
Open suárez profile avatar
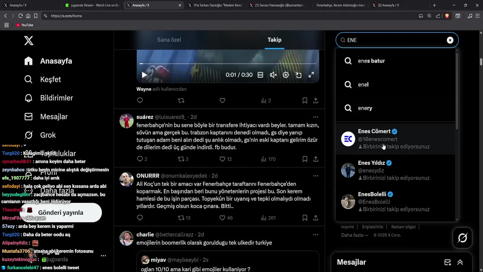point(126,121)
